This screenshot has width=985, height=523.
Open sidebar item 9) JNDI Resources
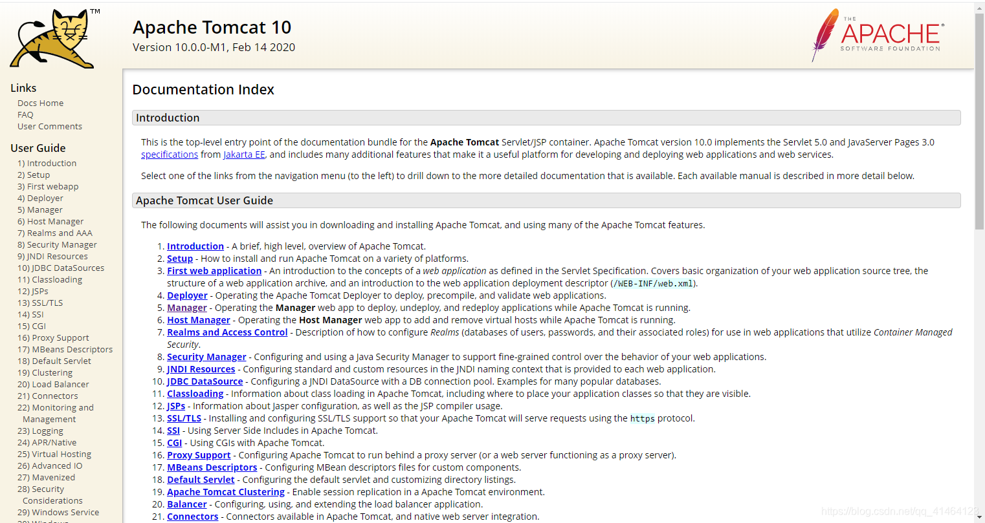point(52,256)
